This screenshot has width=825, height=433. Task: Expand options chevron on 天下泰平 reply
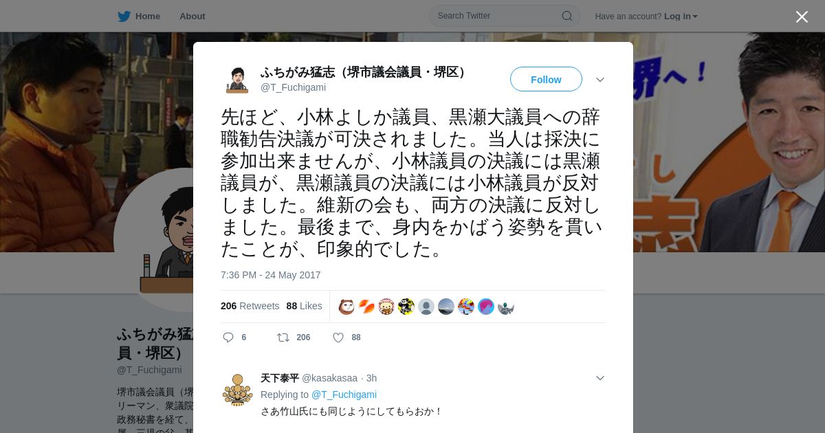600,378
